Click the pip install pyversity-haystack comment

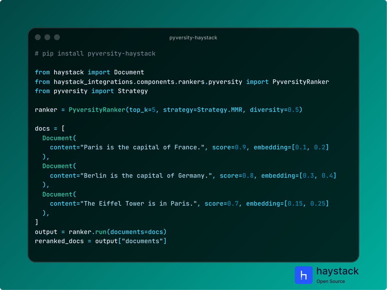click(95, 53)
